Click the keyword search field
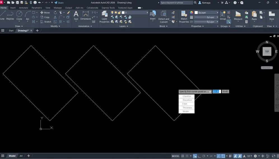Viewport: 279px width, 159px height. [x=176, y=3]
